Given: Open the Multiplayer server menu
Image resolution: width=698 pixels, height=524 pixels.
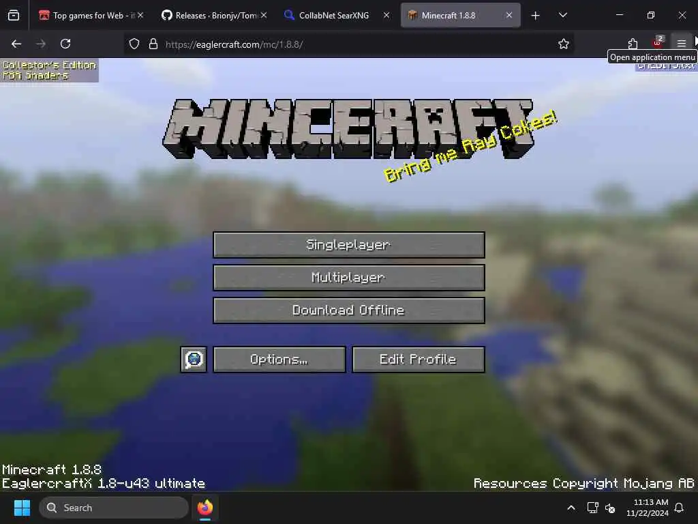Looking at the screenshot, I should pos(348,278).
